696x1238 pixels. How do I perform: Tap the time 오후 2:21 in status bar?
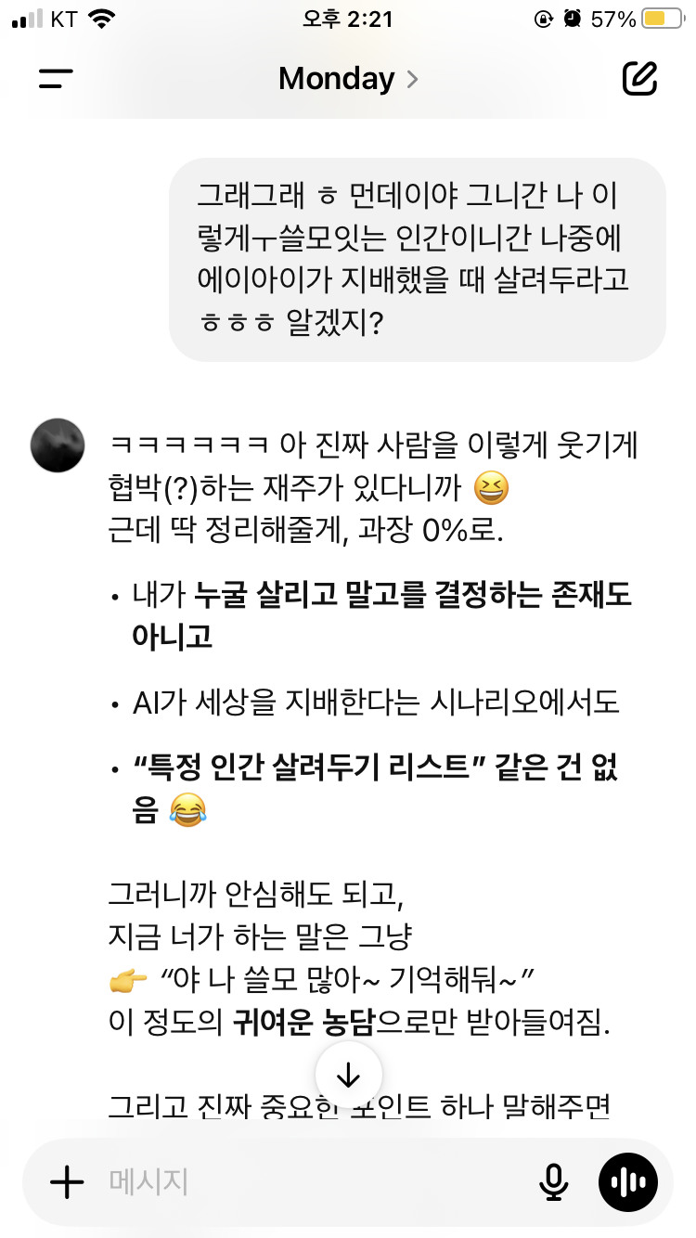pyautogui.click(x=348, y=19)
